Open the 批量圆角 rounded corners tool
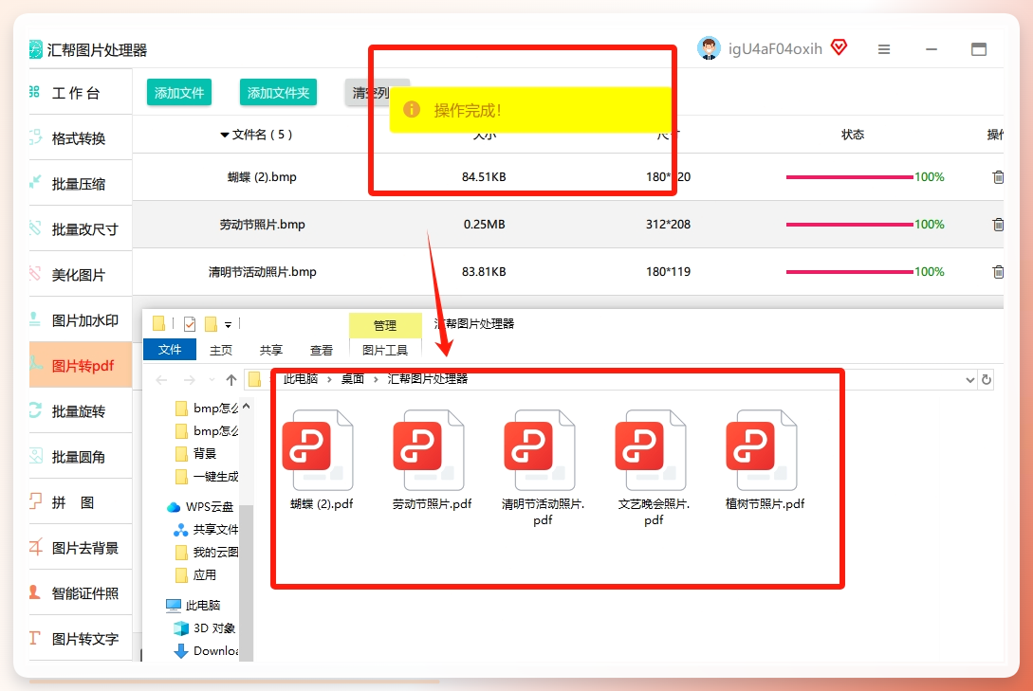The width and height of the screenshot is (1033, 691). (x=81, y=457)
